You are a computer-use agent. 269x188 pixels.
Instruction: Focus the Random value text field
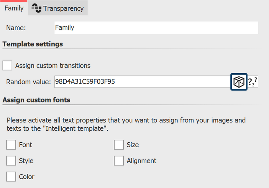click(142, 82)
